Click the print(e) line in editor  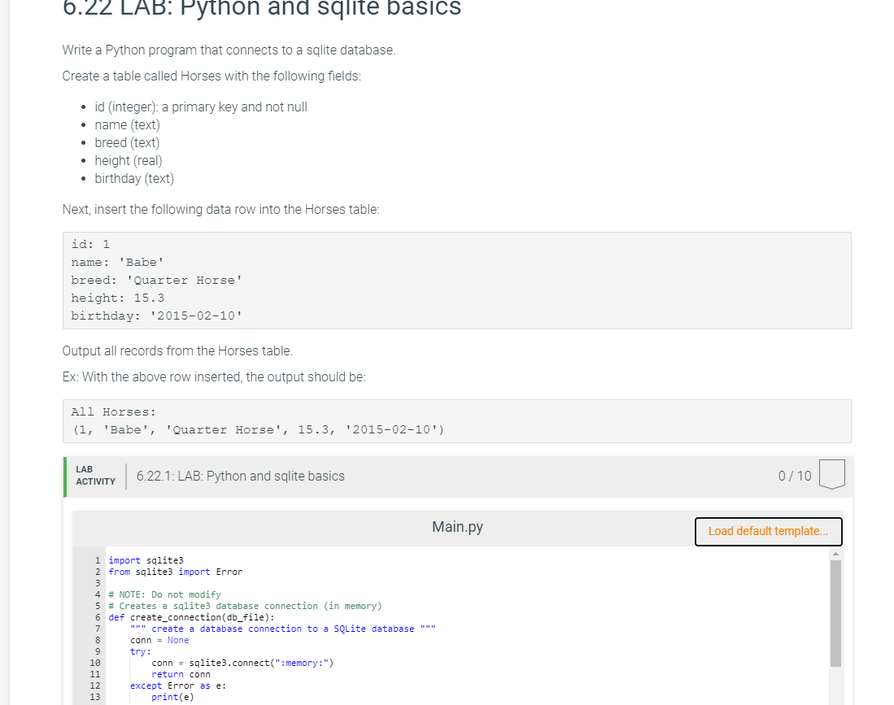(172, 697)
